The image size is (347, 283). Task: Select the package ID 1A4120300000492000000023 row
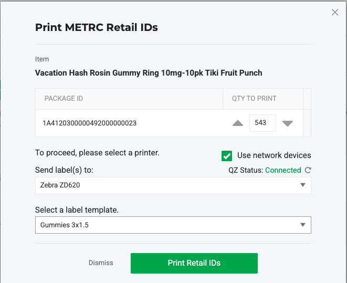pos(90,123)
